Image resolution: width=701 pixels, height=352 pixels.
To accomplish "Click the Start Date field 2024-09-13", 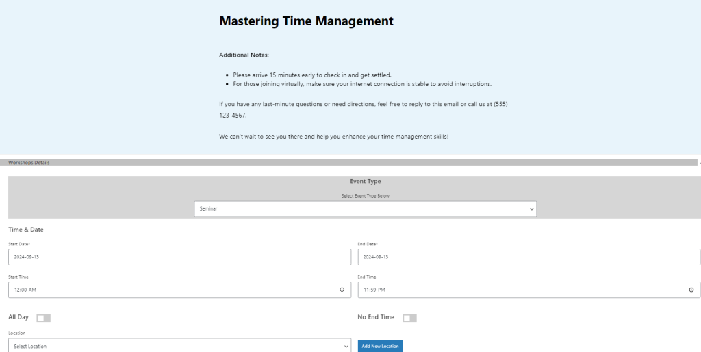I will point(180,257).
